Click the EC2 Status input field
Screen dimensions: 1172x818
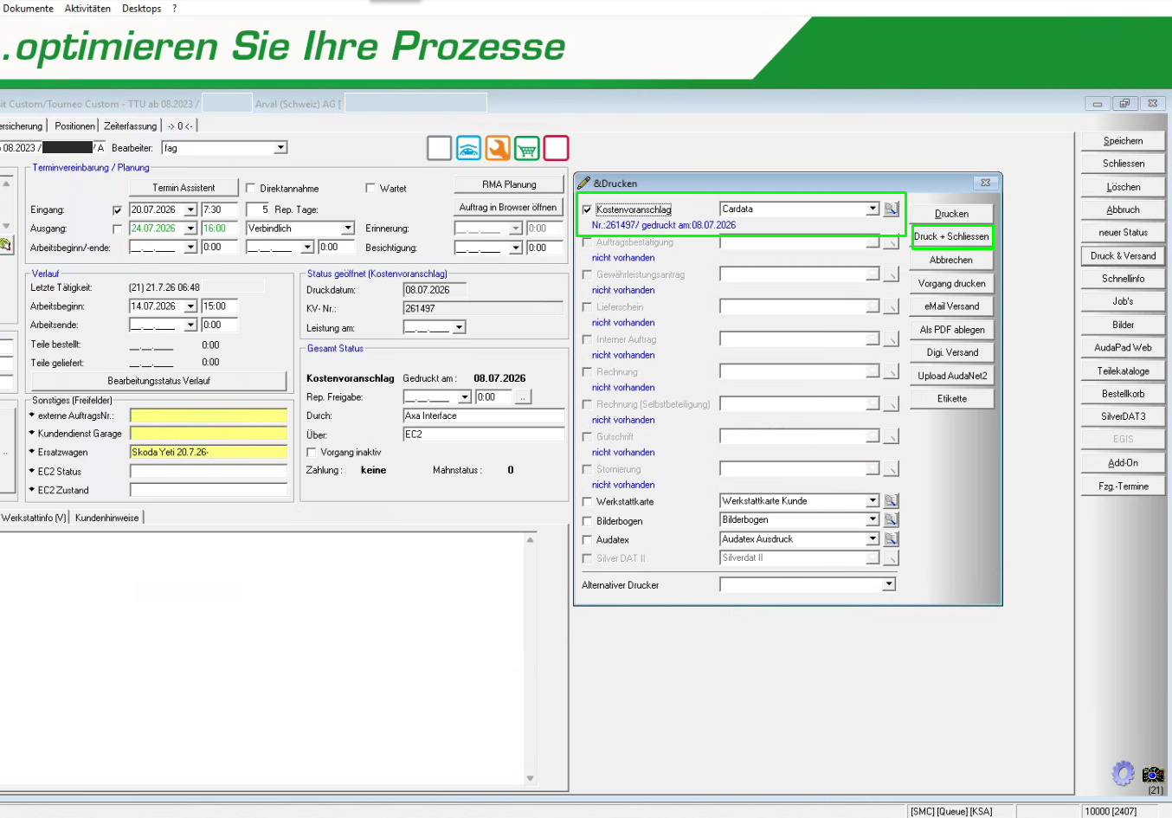tap(208, 471)
